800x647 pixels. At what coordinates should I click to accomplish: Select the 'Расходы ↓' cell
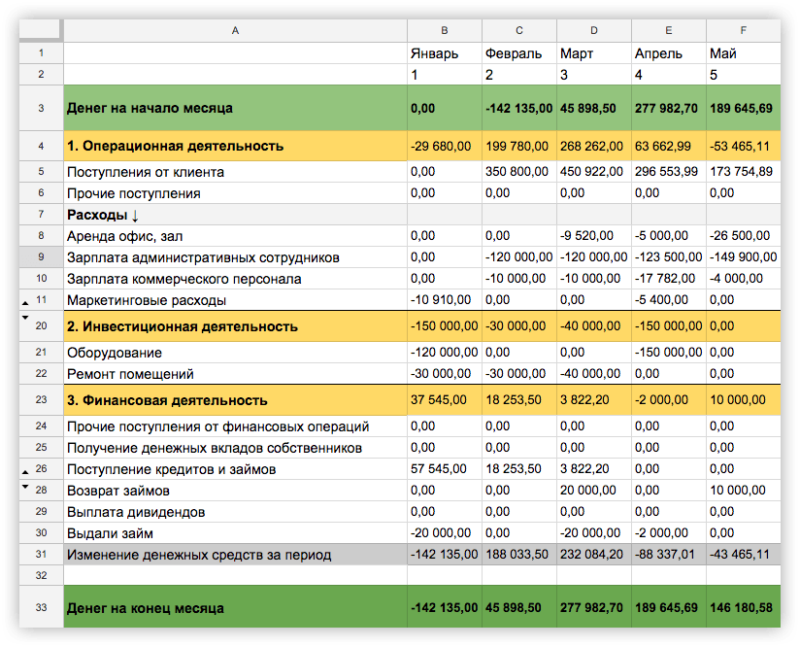[x=235, y=215]
